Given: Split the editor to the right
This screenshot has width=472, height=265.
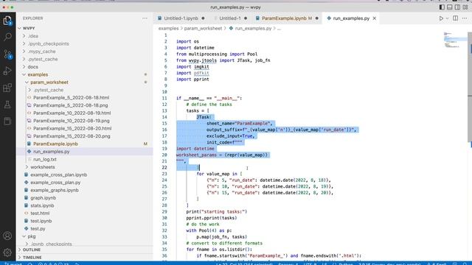Looking at the screenshot, I should (x=456, y=18).
